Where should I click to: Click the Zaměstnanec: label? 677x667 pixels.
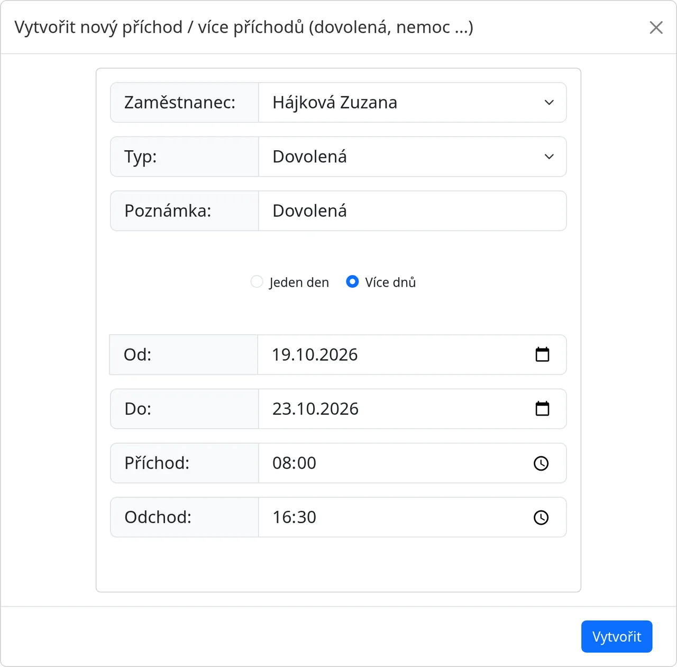click(180, 103)
